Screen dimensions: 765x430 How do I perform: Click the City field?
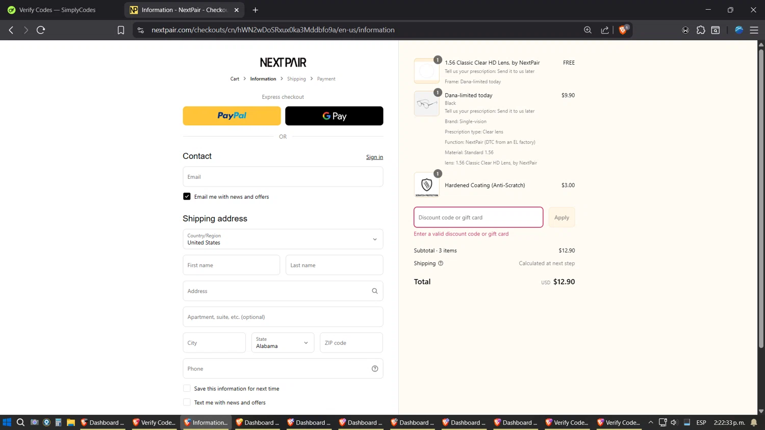[214, 342]
